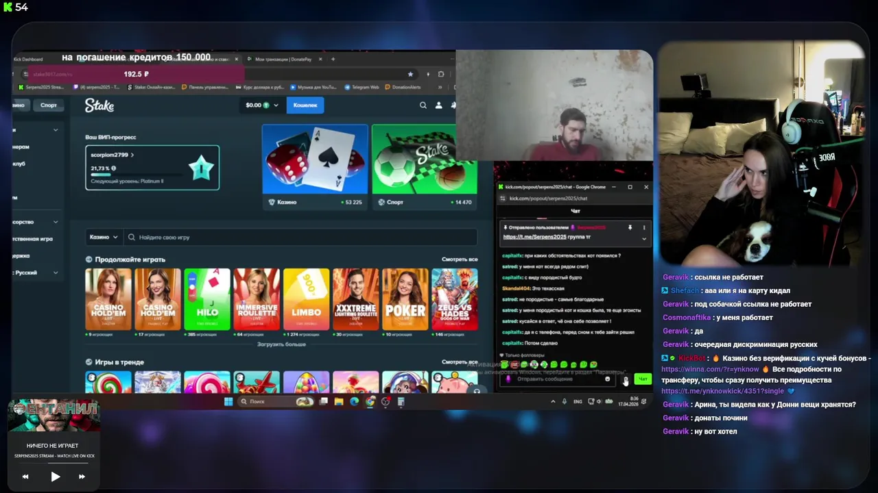The height and width of the screenshot is (493, 878).
Task: Click Смотреть все next to Игры в тренде
Action: (x=460, y=362)
